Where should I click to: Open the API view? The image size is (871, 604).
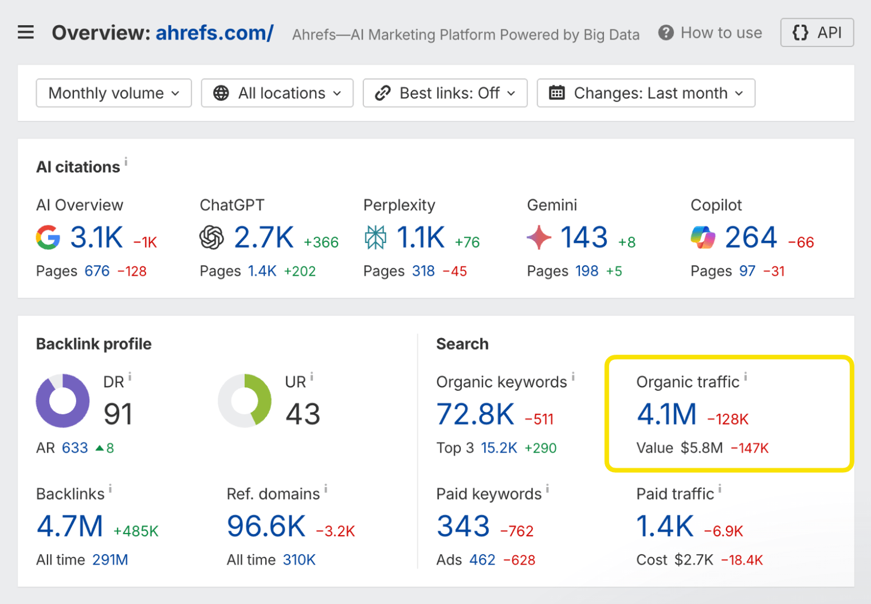click(x=817, y=33)
